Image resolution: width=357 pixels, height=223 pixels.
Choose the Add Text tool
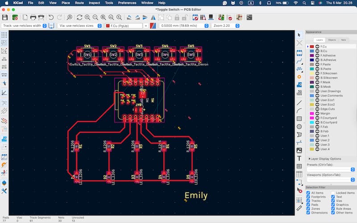pos(299,158)
